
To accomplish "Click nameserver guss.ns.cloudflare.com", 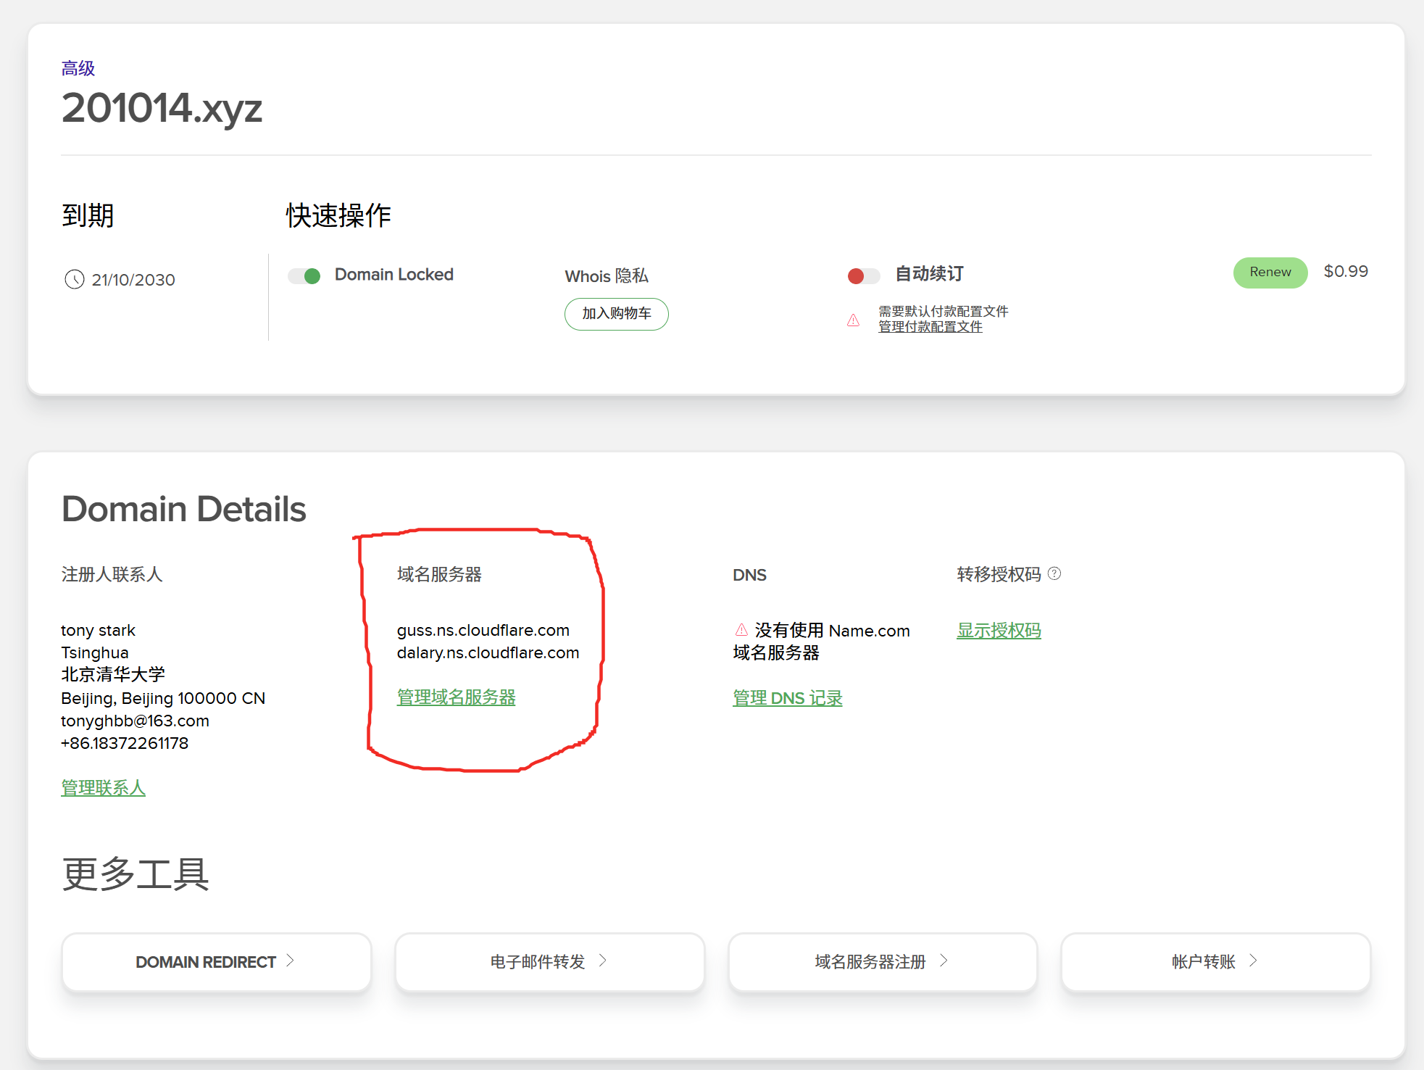I will tap(483, 630).
